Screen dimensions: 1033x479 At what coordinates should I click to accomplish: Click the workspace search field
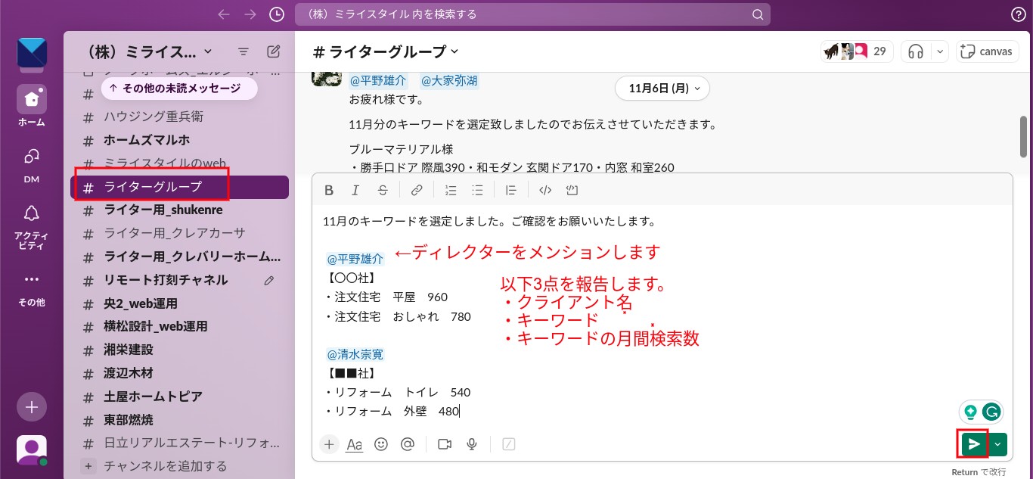532,14
